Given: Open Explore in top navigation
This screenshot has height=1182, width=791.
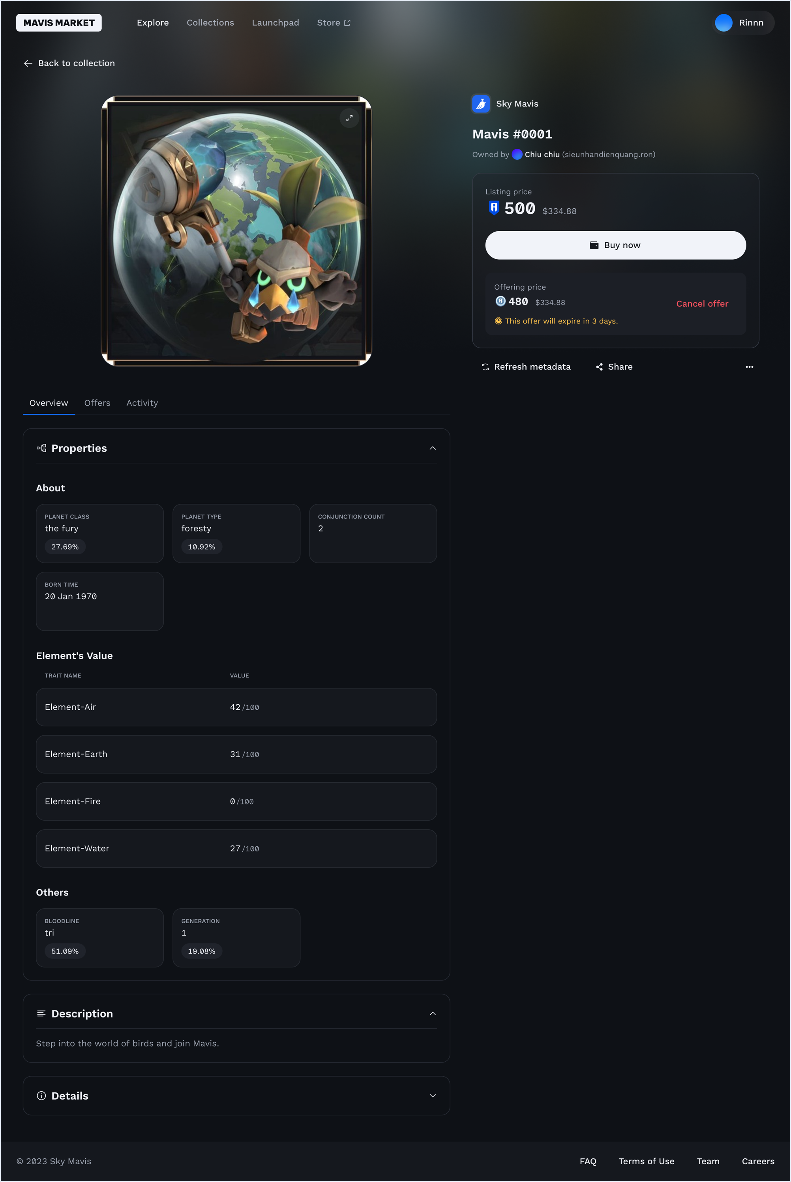Looking at the screenshot, I should coord(153,23).
